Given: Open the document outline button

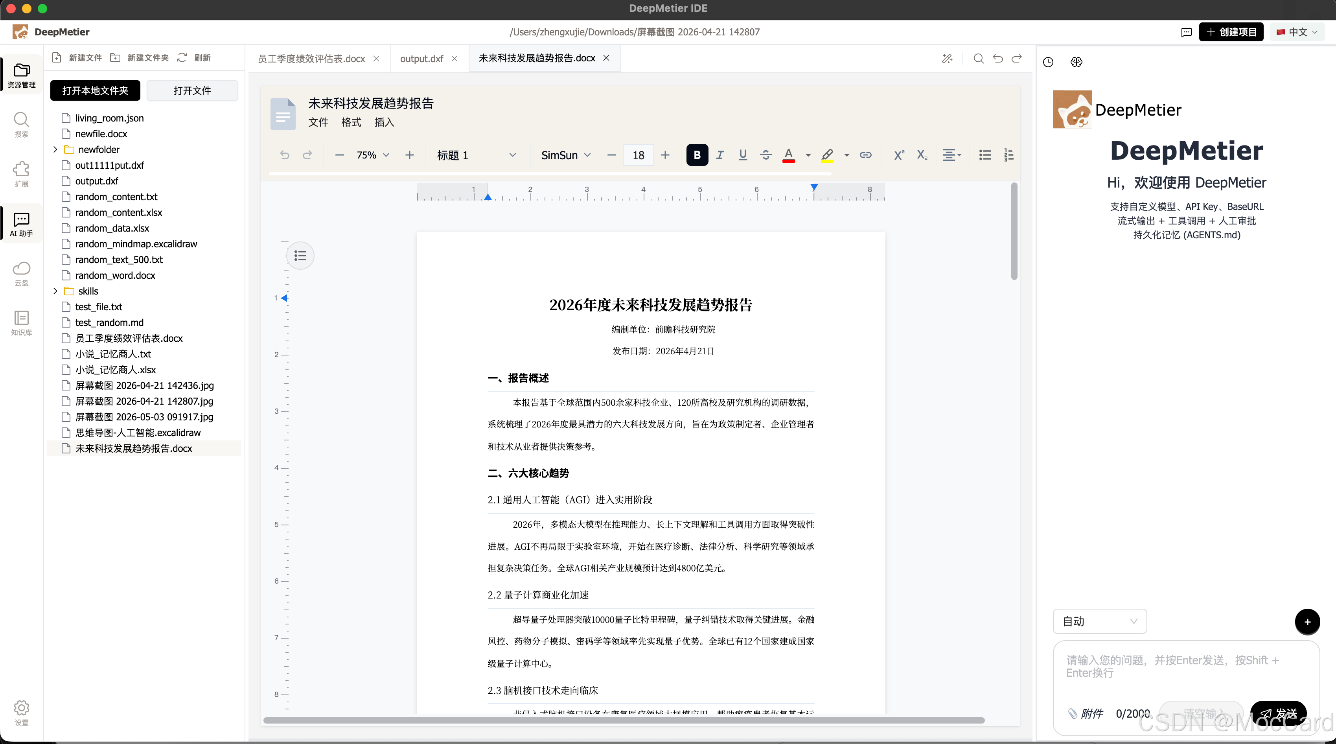Looking at the screenshot, I should pos(300,256).
